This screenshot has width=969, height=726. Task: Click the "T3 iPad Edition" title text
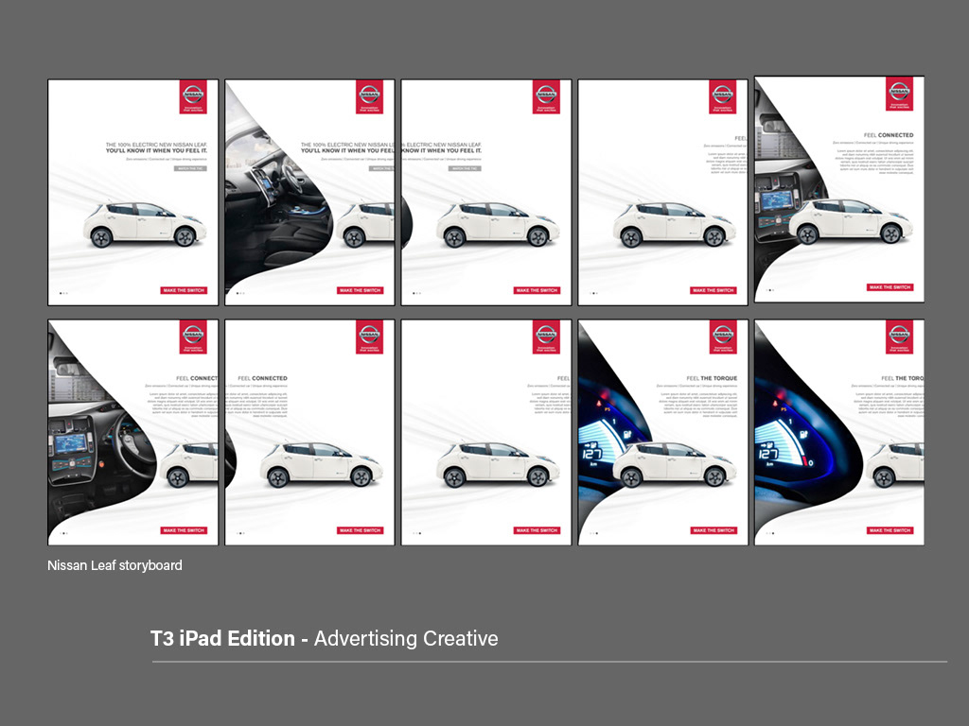coord(222,638)
